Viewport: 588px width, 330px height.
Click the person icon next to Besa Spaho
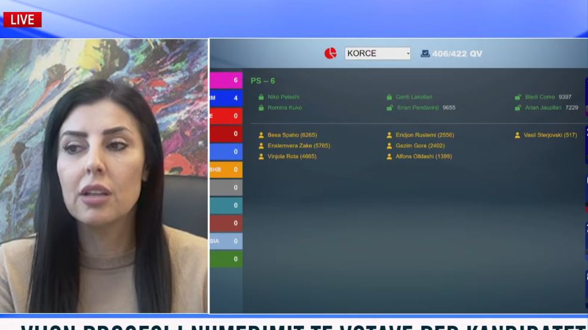pos(261,135)
